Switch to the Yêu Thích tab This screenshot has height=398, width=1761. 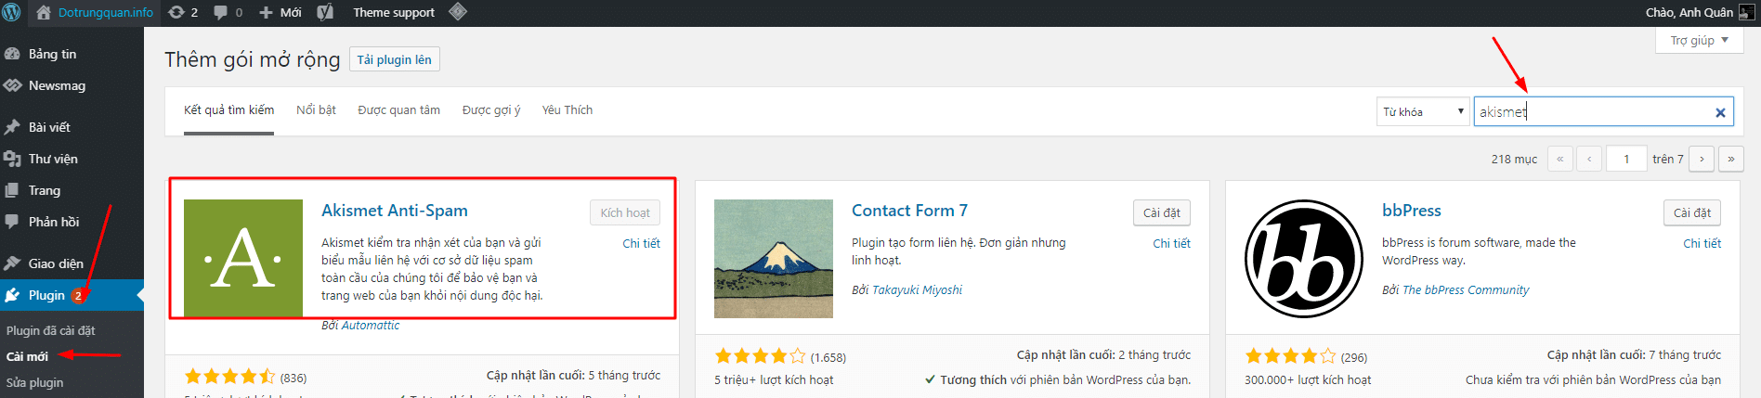pyautogui.click(x=567, y=109)
